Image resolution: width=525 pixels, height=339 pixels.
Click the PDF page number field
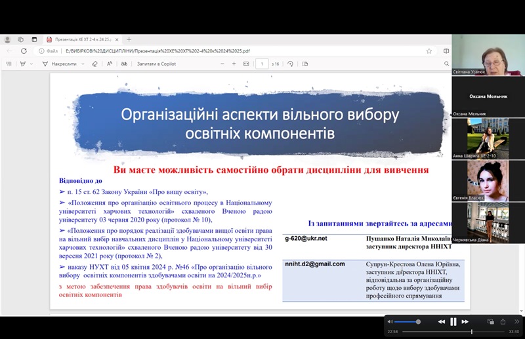[262, 64]
